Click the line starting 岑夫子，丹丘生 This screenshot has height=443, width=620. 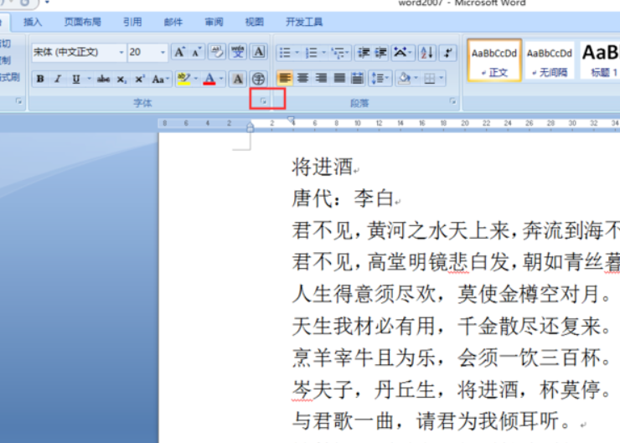(x=451, y=389)
